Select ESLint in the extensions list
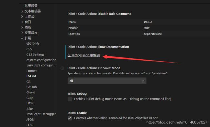 31,76
